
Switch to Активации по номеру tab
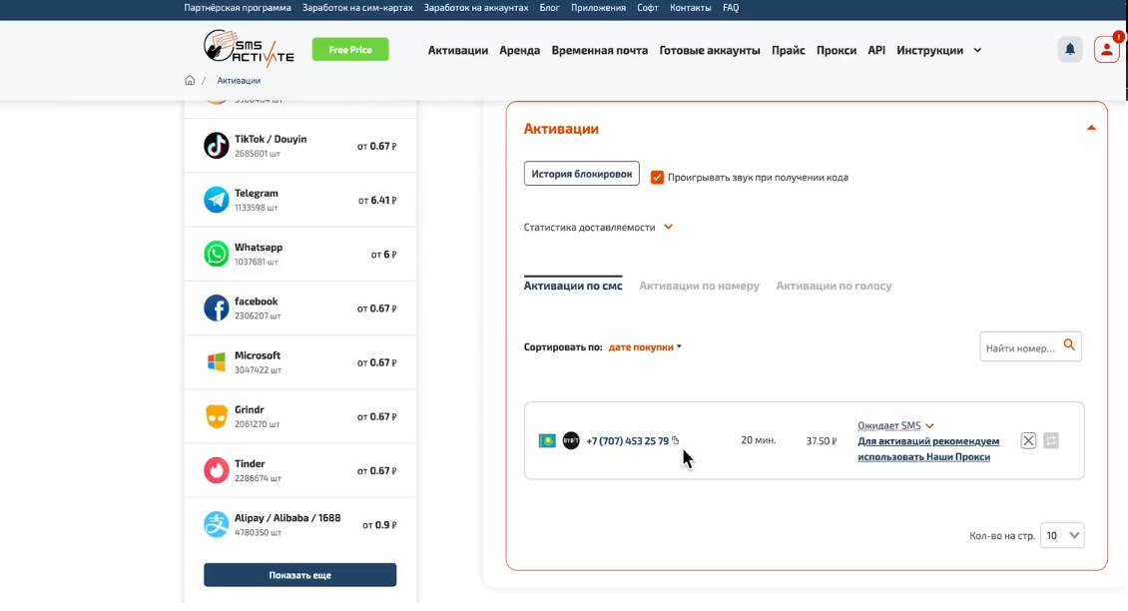pos(699,286)
